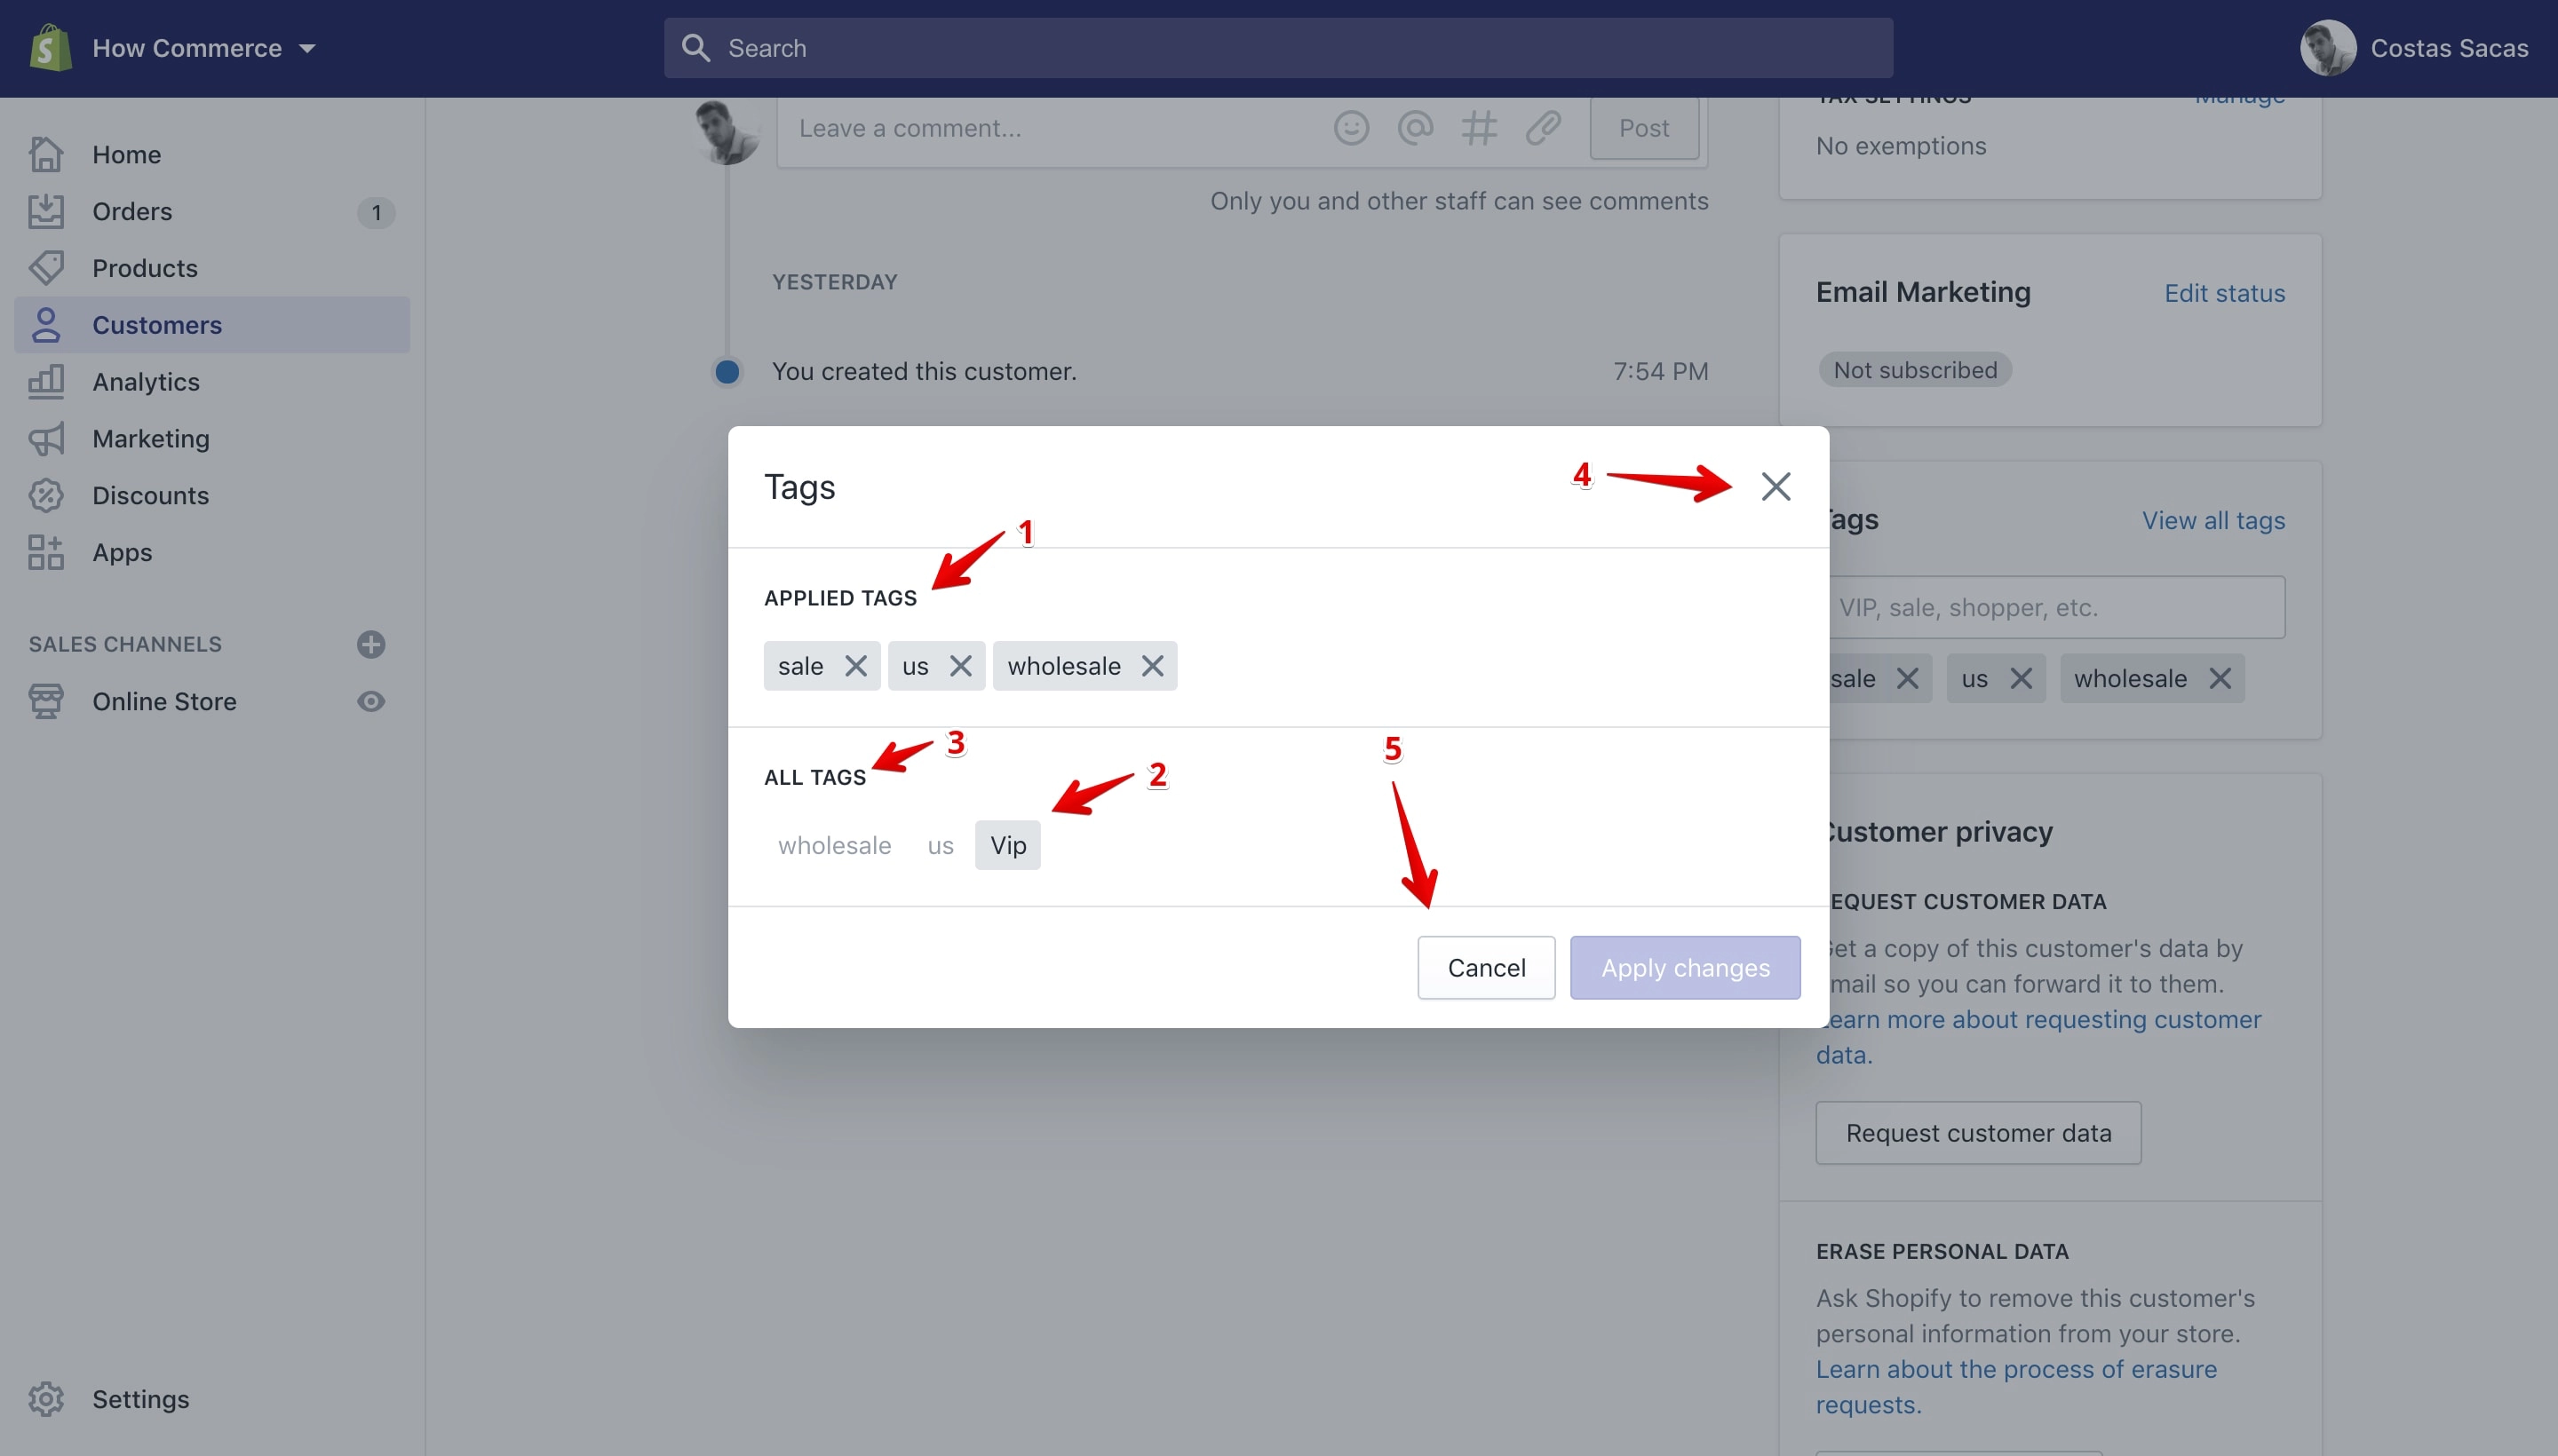Click the Home house icon
2558x1456 pixels.
(x=46, y=154)
